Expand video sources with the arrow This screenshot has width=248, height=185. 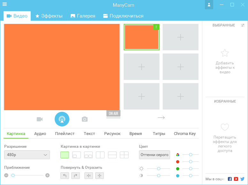point(161,118)
